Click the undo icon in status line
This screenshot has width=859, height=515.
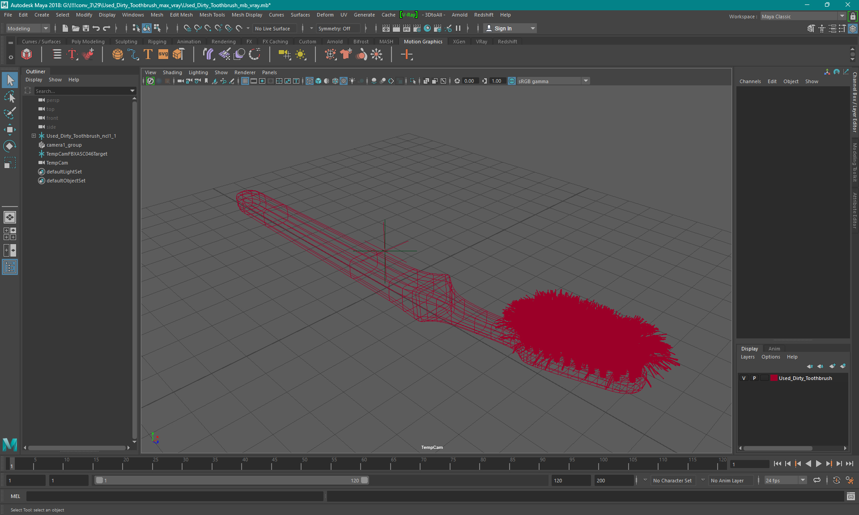96,28
